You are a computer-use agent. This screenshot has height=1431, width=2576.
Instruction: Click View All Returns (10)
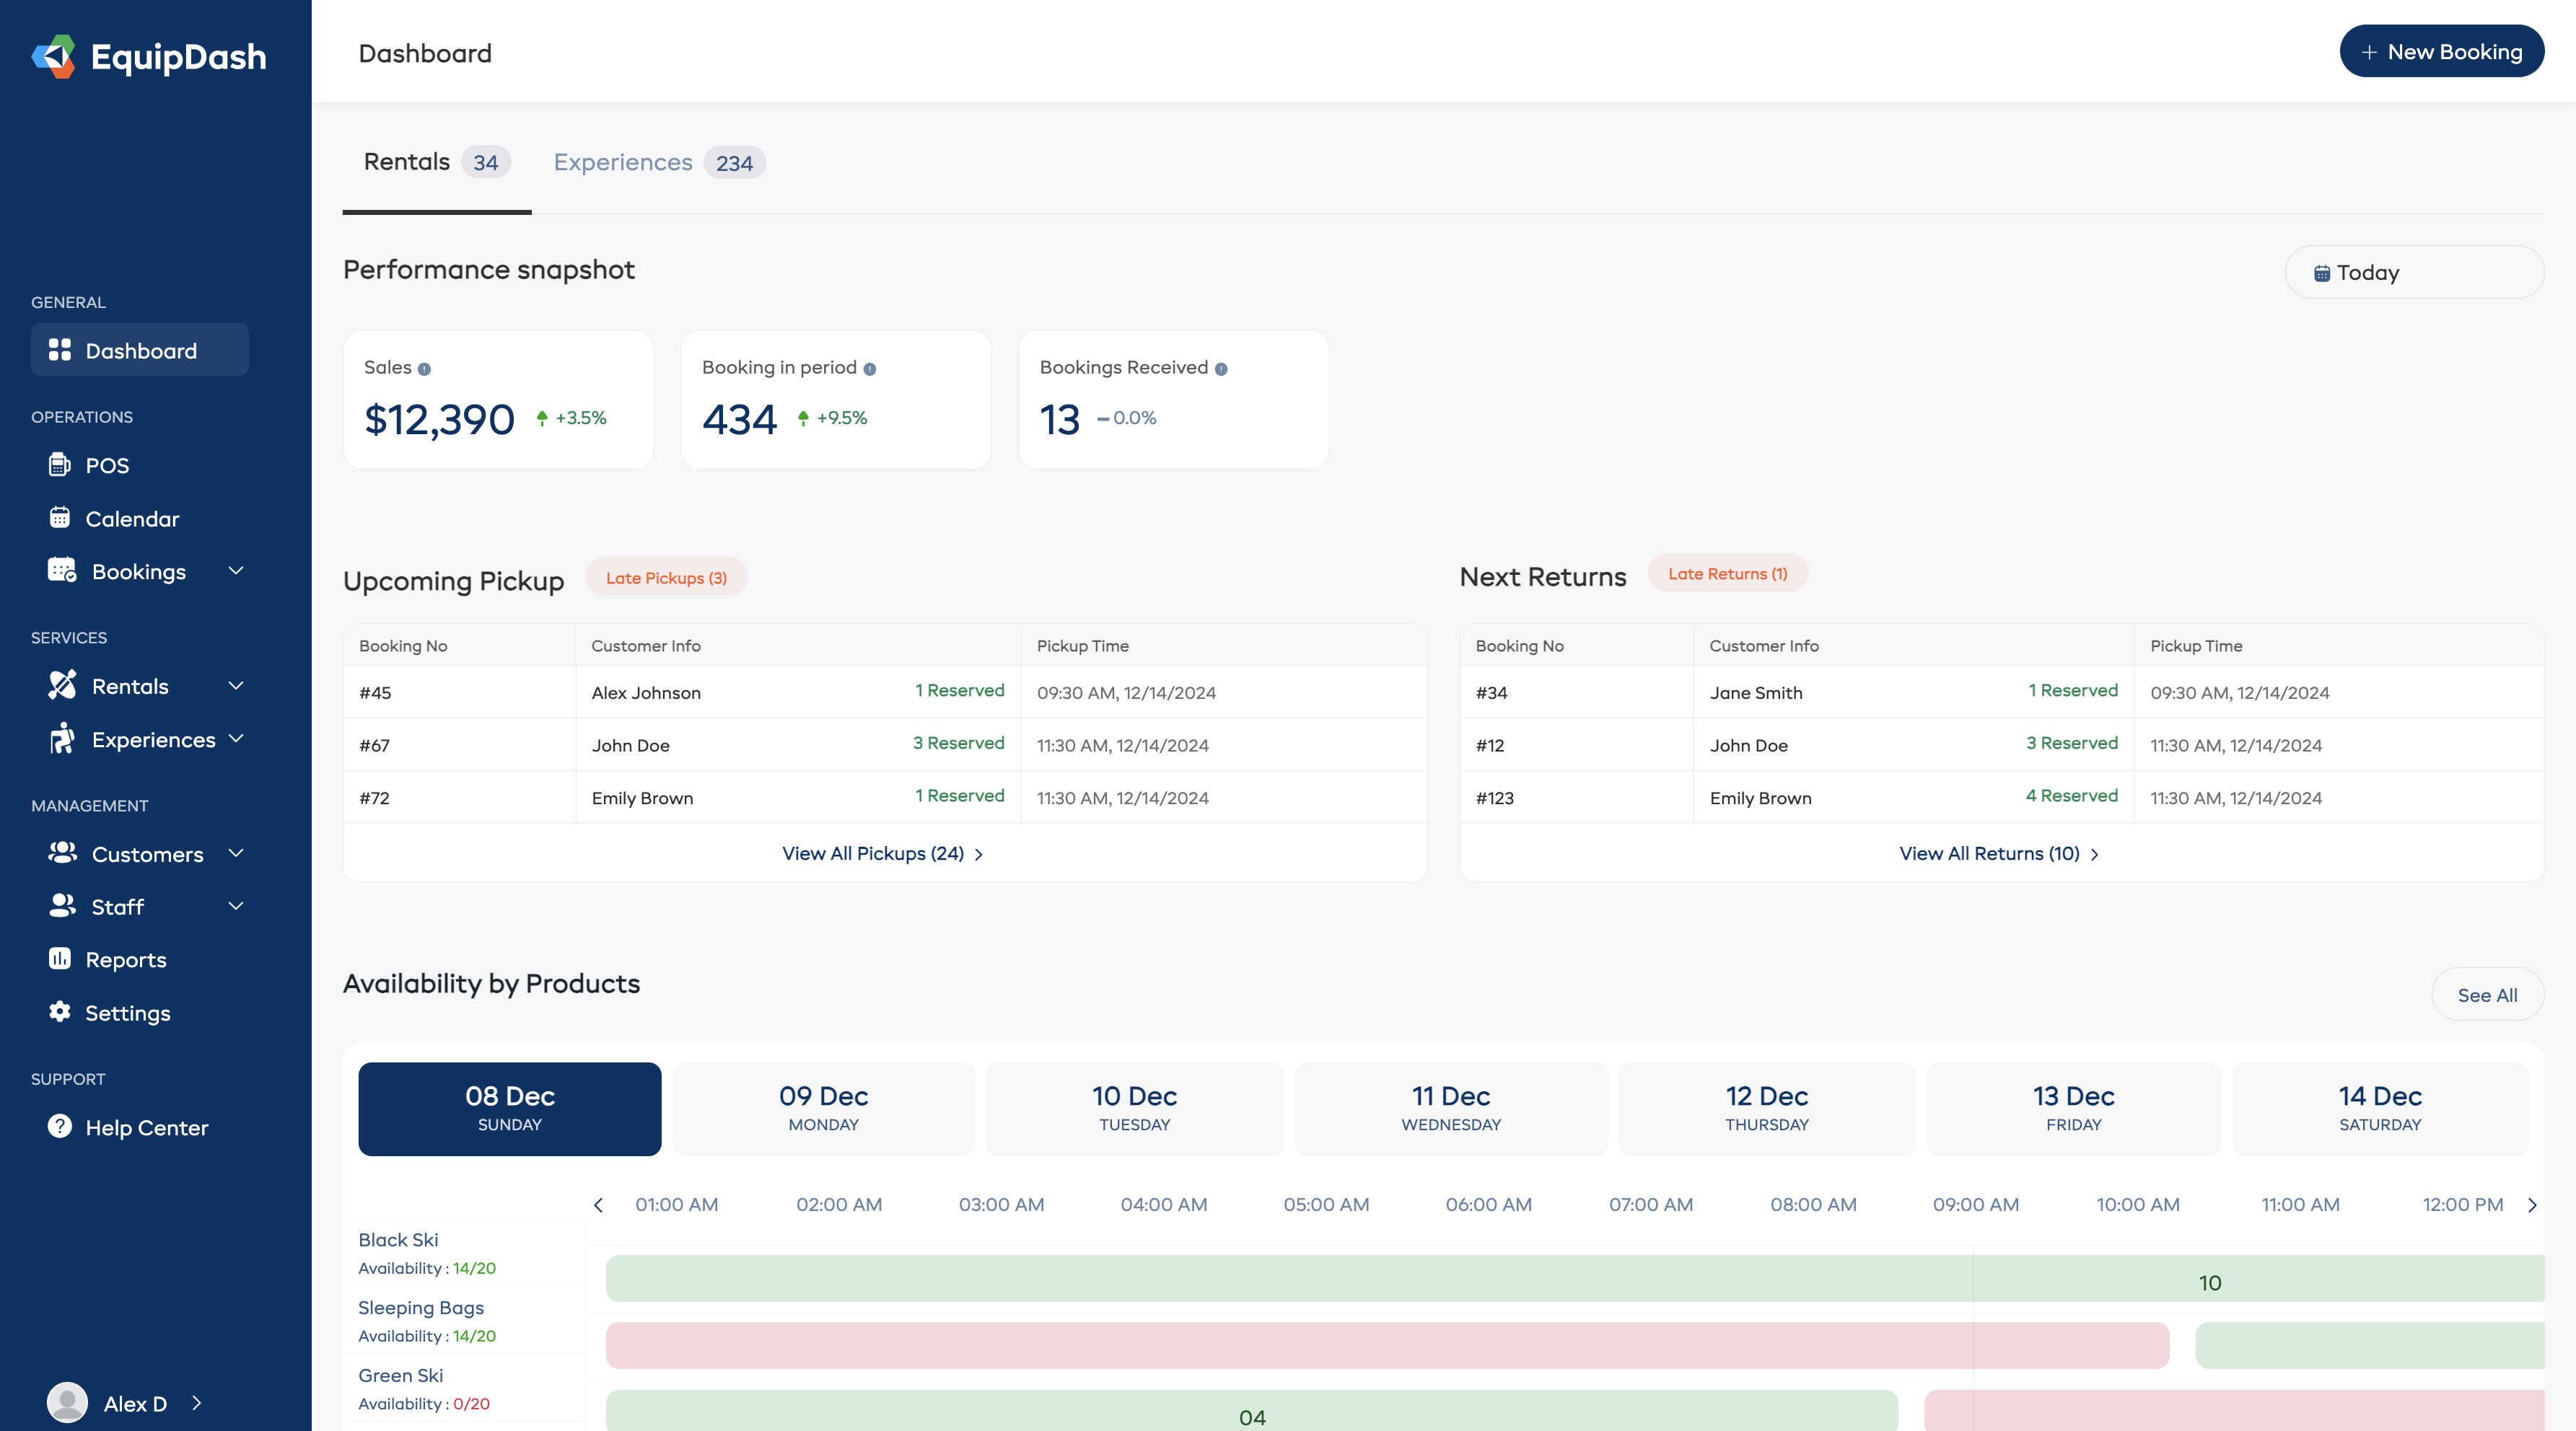point(1999,853)
